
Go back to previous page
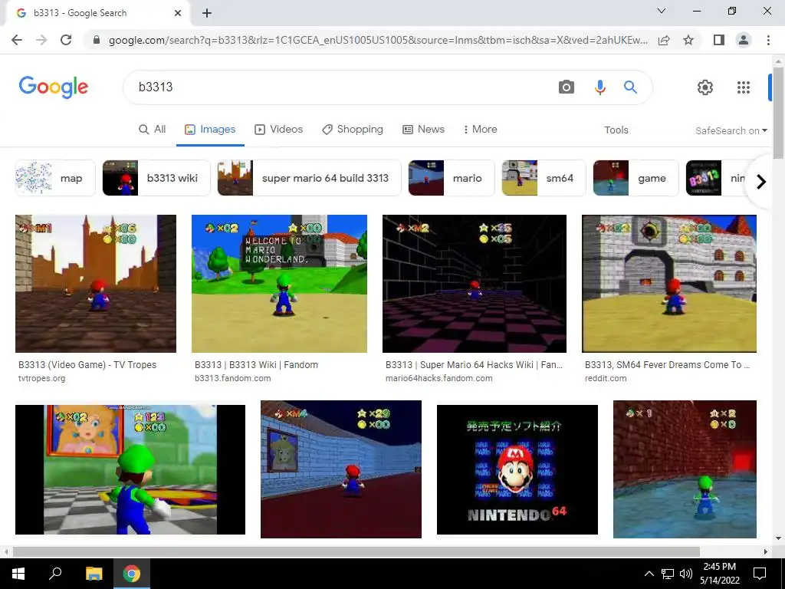[17, 40]
